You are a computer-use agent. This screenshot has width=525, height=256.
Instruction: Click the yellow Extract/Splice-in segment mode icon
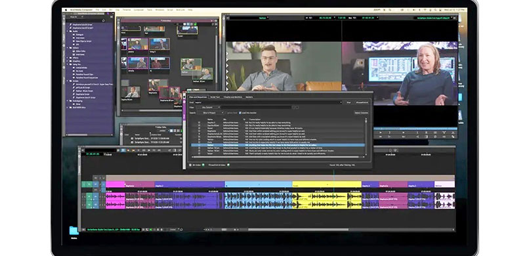(x=133, y=150)
